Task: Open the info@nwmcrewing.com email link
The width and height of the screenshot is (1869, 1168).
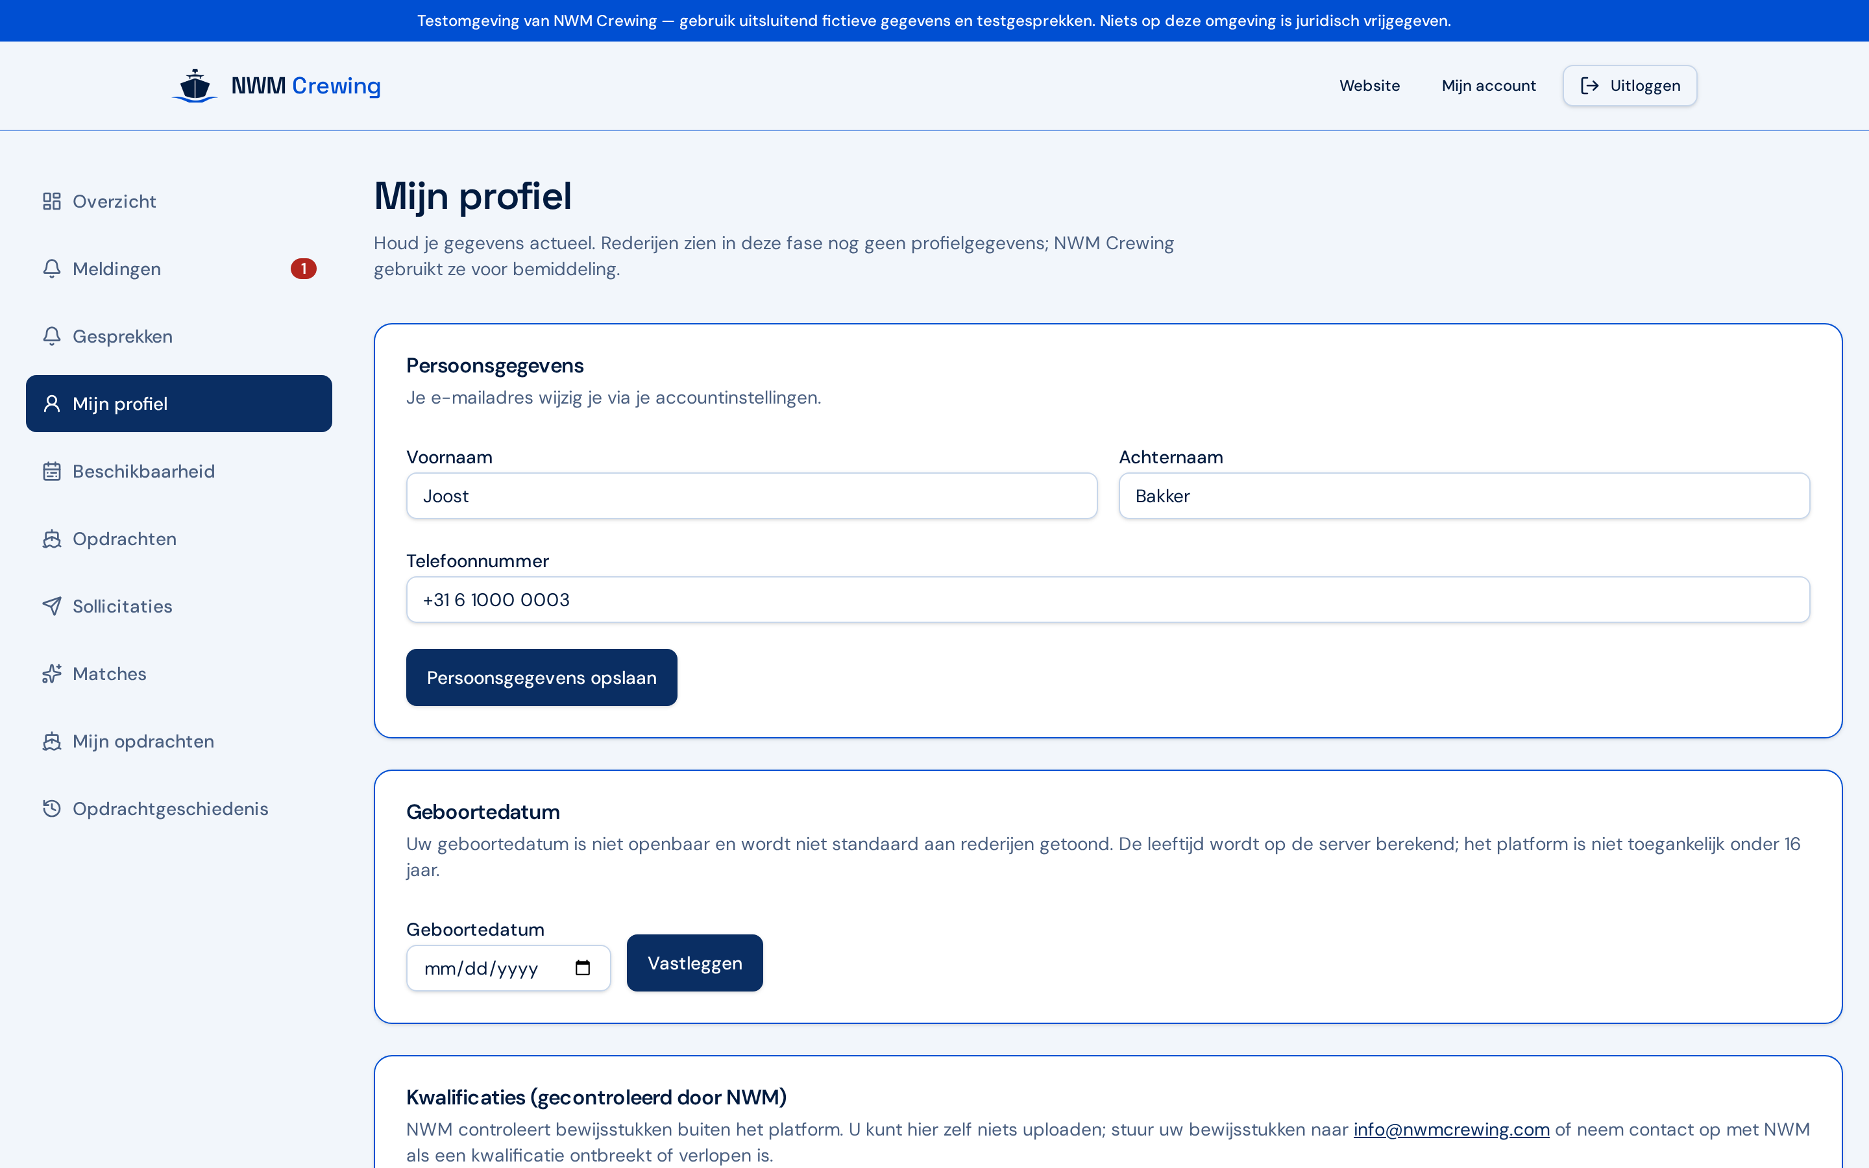Action: point(1451,1129)
